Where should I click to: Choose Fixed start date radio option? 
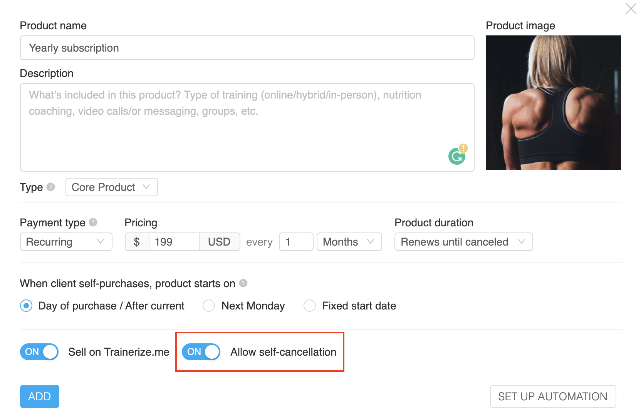[310, 306]
